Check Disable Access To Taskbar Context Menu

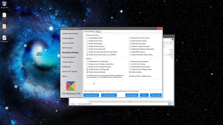coord(87,64)
